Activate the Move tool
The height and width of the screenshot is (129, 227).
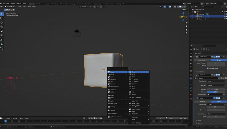click(2, 23)
